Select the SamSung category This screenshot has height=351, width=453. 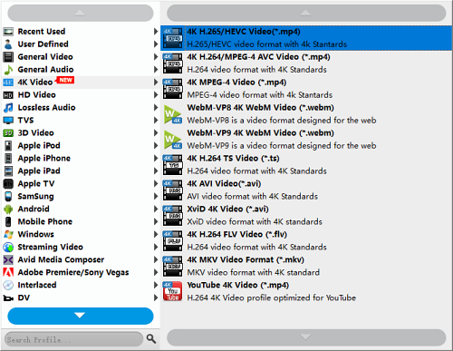click(x=81, y=197)
